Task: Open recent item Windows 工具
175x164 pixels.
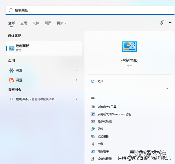Action: (107, 107)
